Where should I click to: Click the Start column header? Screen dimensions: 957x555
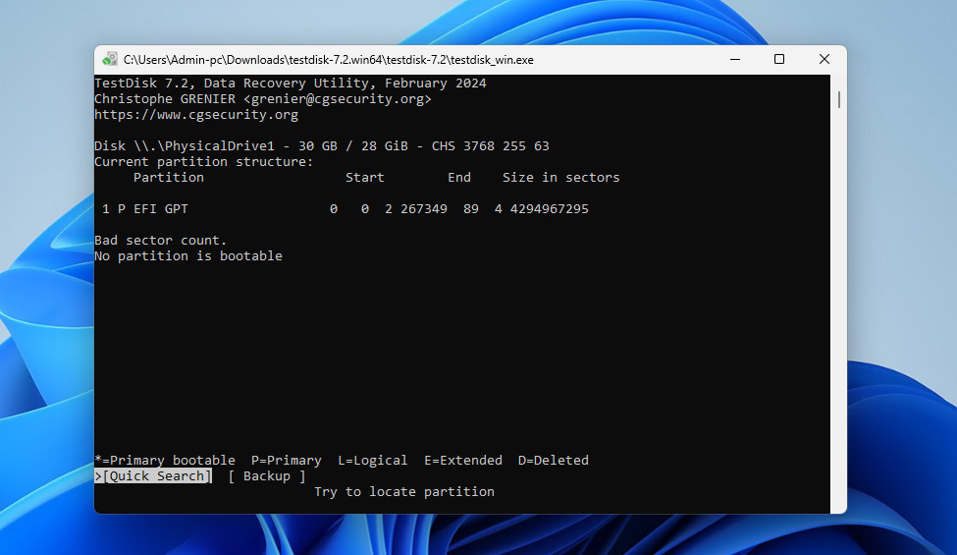tap(364, 178)
